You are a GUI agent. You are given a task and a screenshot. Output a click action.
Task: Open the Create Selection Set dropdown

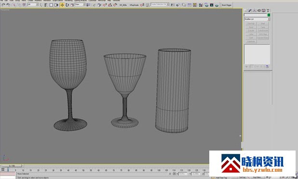tap(160, 4)
